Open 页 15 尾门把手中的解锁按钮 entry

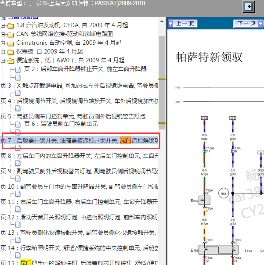79,263
